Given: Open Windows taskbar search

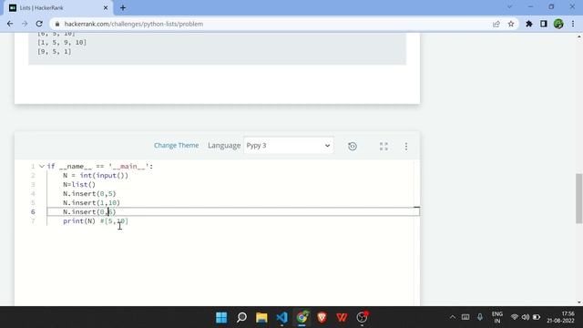Looking at the screenshot, I should coord(241,317).
